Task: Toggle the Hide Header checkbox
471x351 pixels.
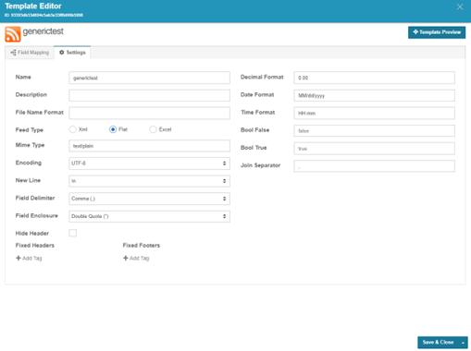Action: coord(73,233)
